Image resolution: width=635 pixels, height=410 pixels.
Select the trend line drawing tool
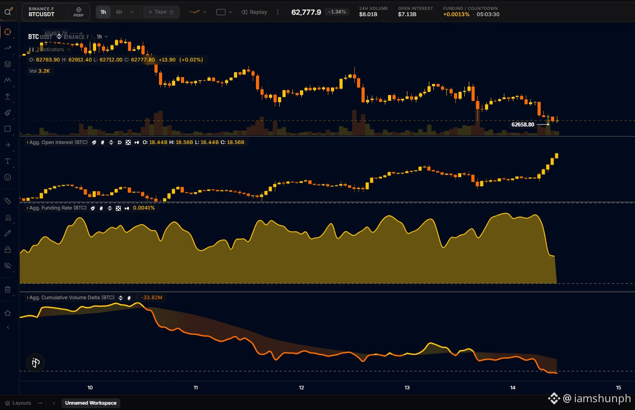click(x=8, y=48)
